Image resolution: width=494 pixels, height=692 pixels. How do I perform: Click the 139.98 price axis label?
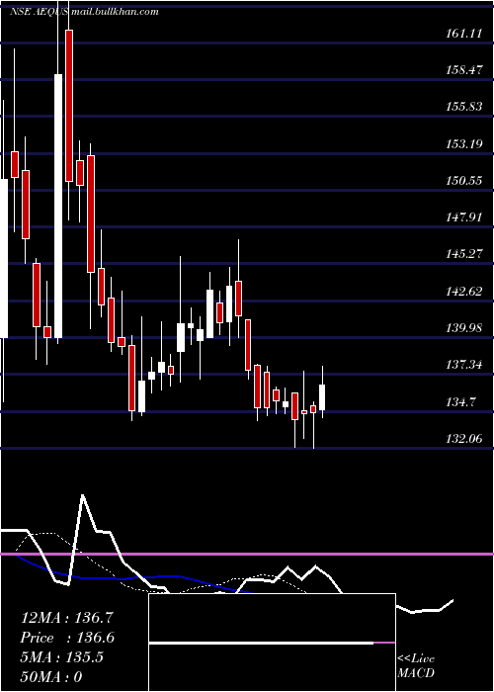(x=464, y=328)
